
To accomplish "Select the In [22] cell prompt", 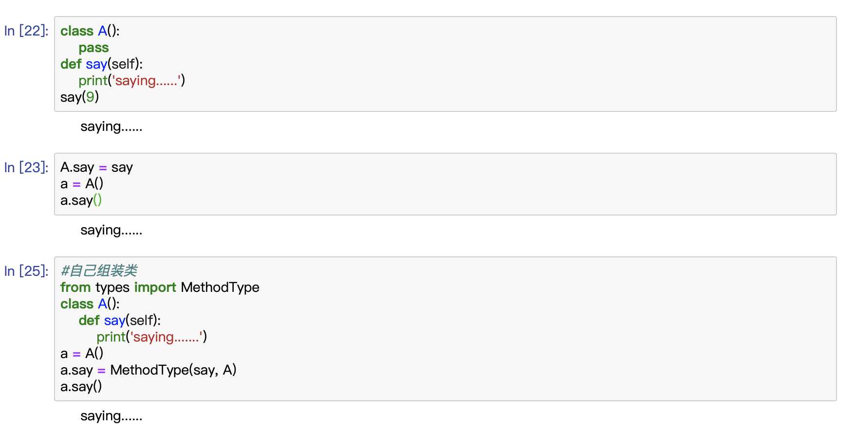I will click(x=26, y=31).
